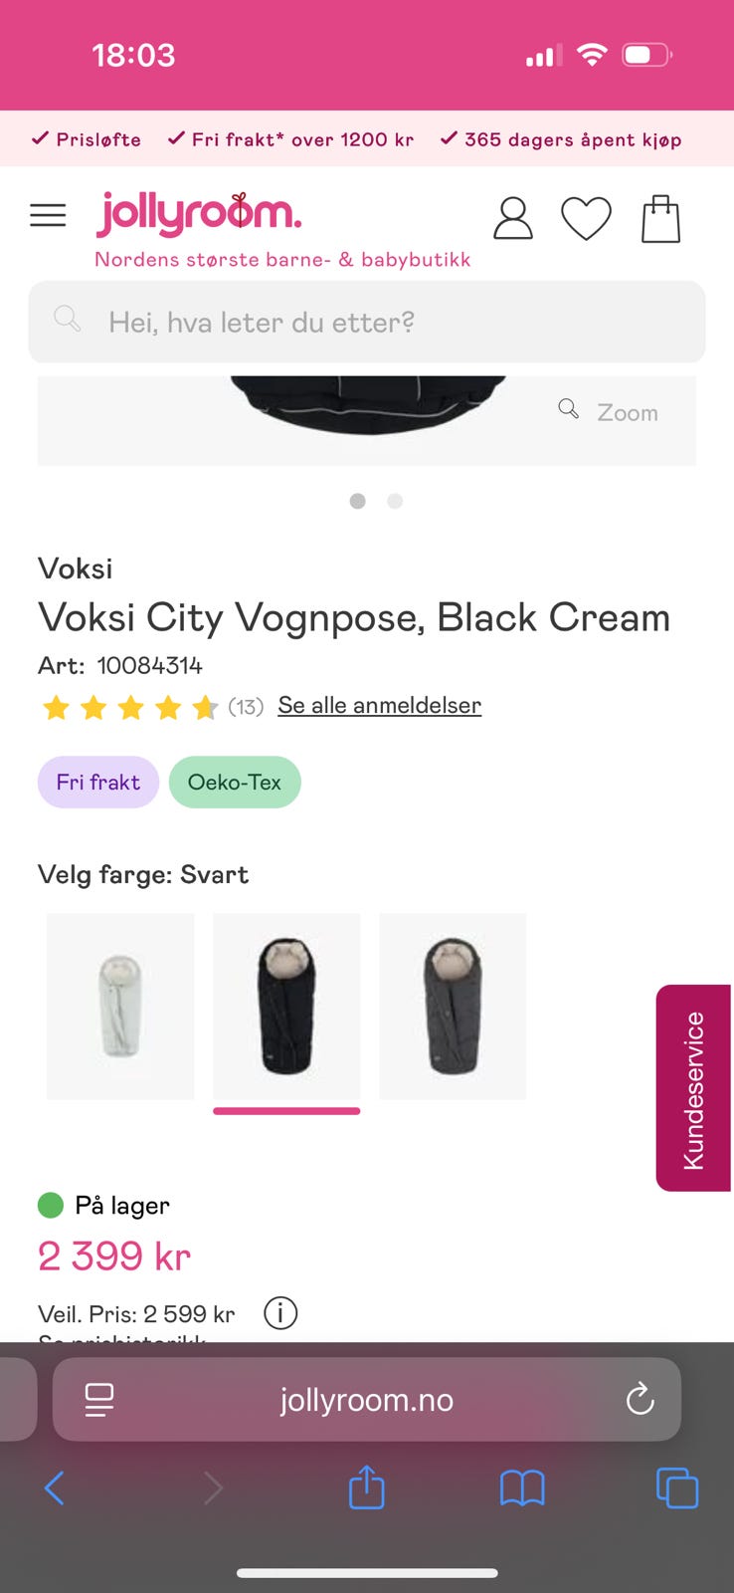The height and width of the screenshot is (1593, 734).
Task: Tap the Safari share icon
Action: pos(366,1488)
